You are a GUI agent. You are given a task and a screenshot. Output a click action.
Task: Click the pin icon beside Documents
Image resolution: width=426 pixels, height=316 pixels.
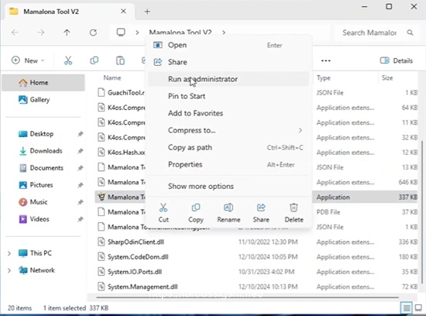pos(80,168)
